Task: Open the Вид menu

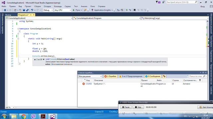Action: click(20, 6)
